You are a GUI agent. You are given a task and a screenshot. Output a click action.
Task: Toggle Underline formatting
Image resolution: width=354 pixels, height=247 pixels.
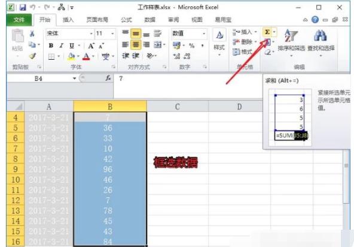coord(72,46)
